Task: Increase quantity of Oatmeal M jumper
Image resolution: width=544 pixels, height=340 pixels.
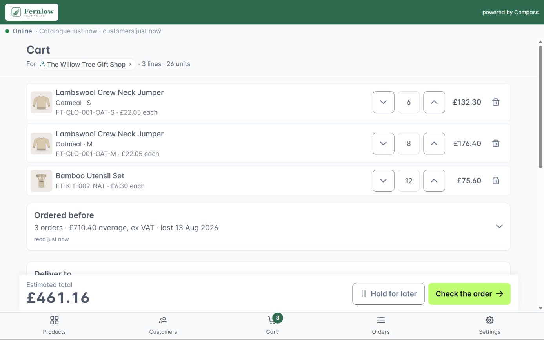Action: (434, 143)
